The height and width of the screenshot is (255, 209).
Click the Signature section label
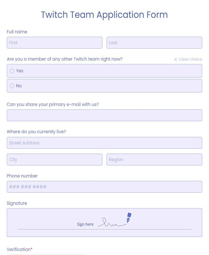(17, 203)
